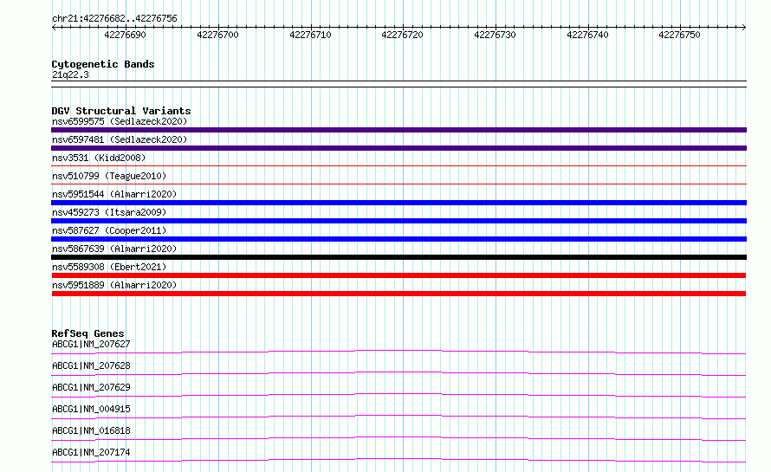Click the magenta line of ABCG1|NM_207174
The image size is (771, 472).
point(398,460)
